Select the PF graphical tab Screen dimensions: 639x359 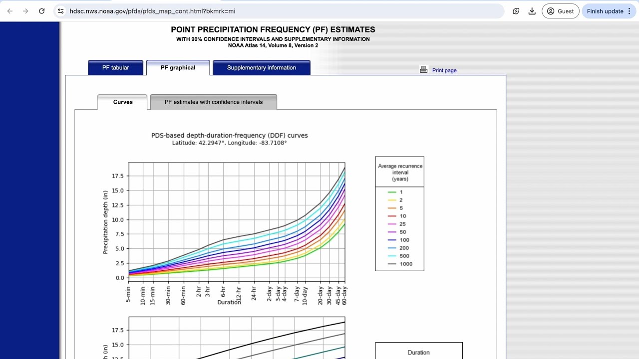coord(178,68)
